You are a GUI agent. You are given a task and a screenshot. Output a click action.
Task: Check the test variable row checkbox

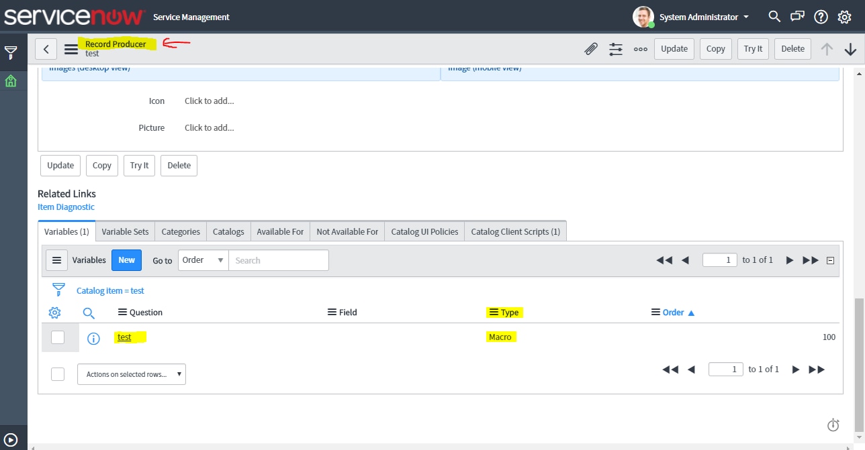[x=58, y=337]
